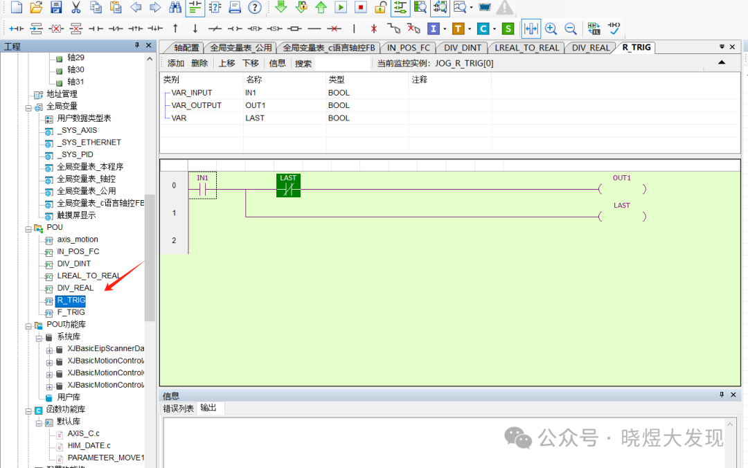Screen dimensions: 748x468
Task: Click the 添加 button
Action: (x=175, y=64)
